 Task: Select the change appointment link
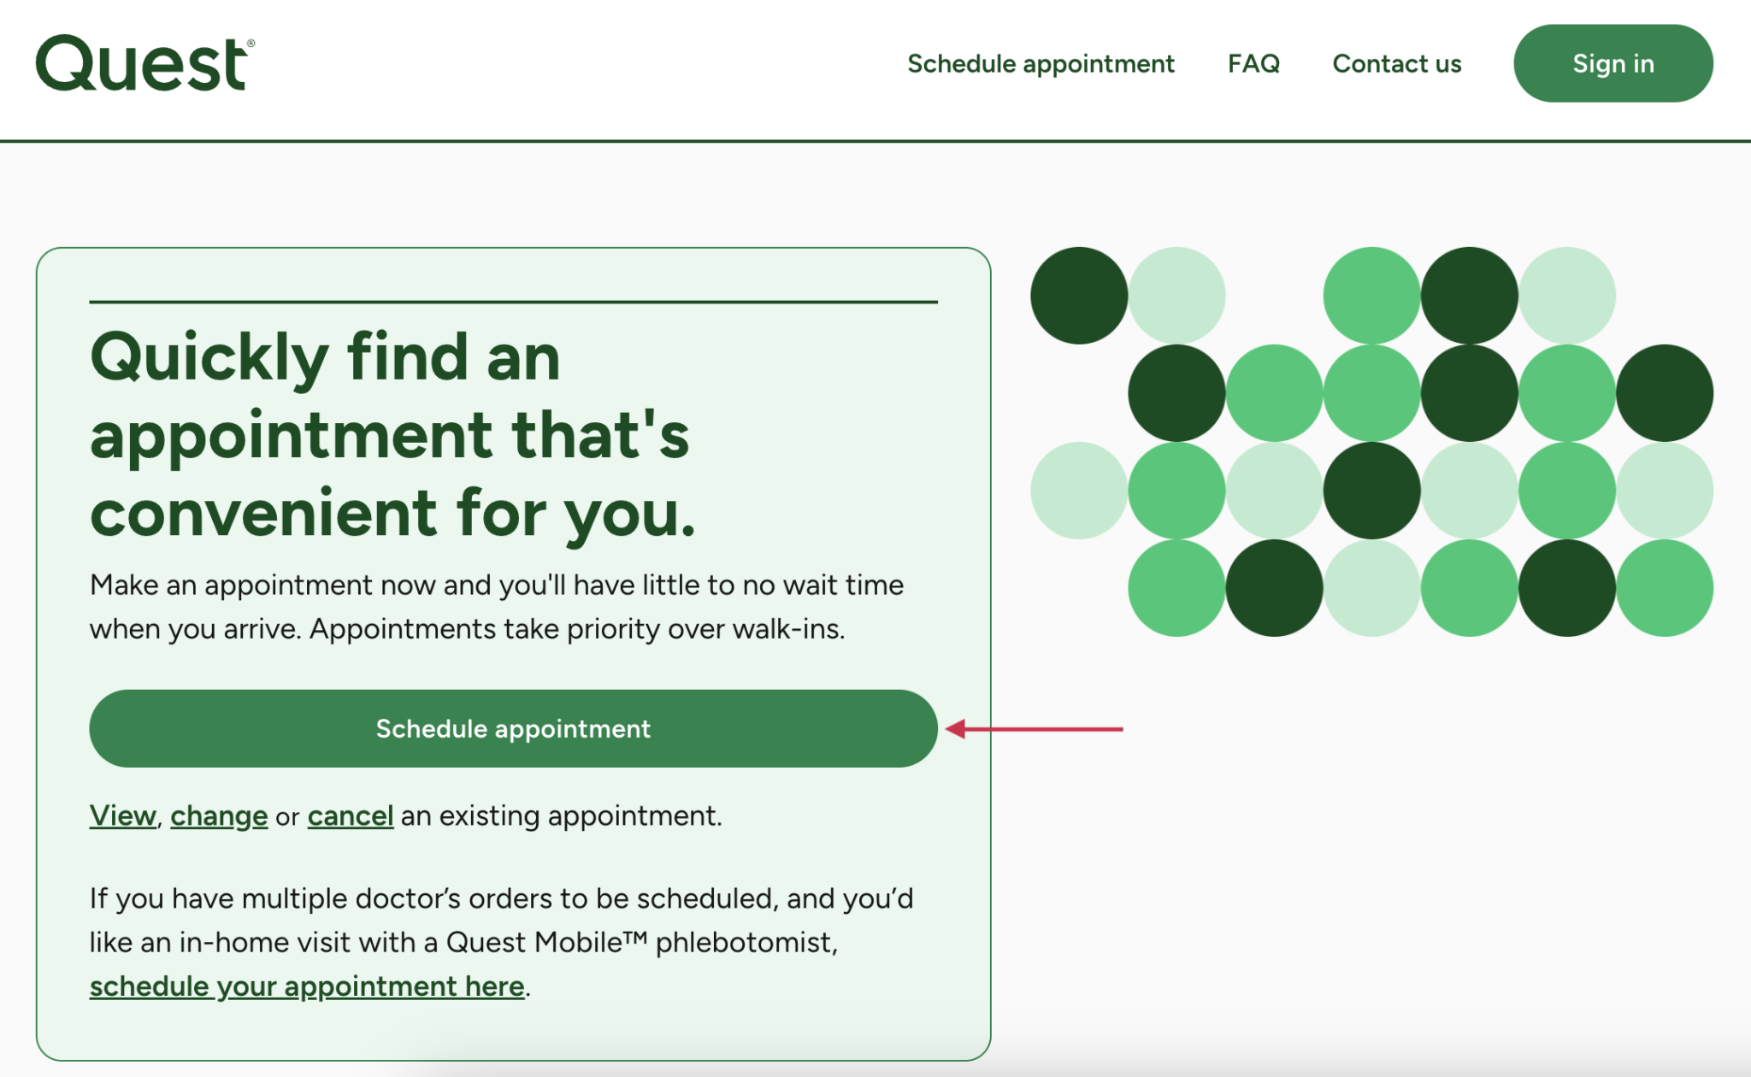click(219, 815)
